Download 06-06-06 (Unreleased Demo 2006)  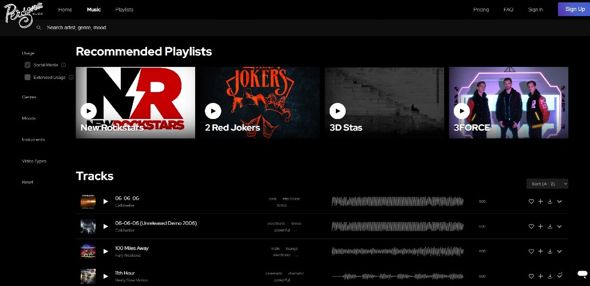(x=550, y=227)
